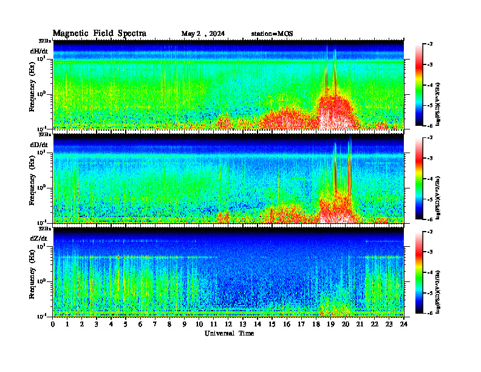The width and height of the screenshot is (481, 372).
Task: Click hour 6 on the time axis
Action: 140,325
